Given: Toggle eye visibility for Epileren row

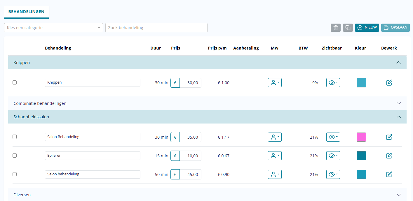Looking at the screenshot, I should coord(333,156).
